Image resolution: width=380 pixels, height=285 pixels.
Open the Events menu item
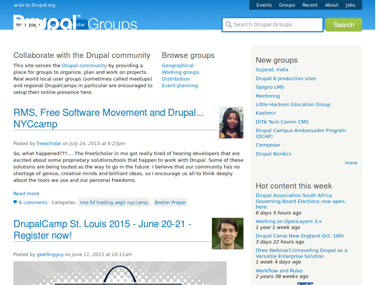pyautogui.click(x=264, y=5)
